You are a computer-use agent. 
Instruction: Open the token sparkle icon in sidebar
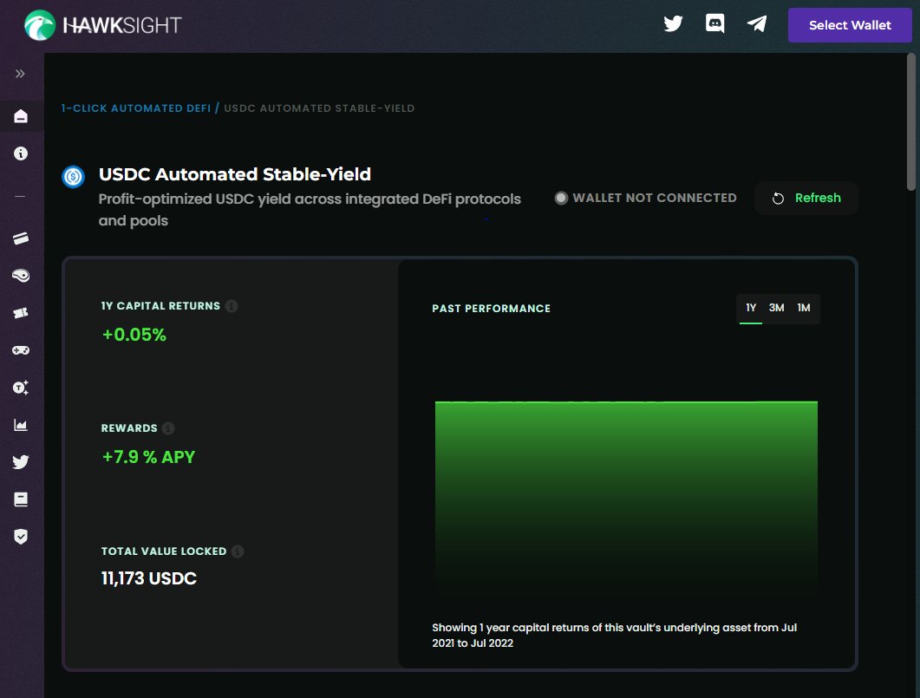[x=21, y=387]
